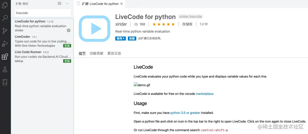Click the header description Real-time python variable evaluation
The image size is (308, 134).
[143, 31]
